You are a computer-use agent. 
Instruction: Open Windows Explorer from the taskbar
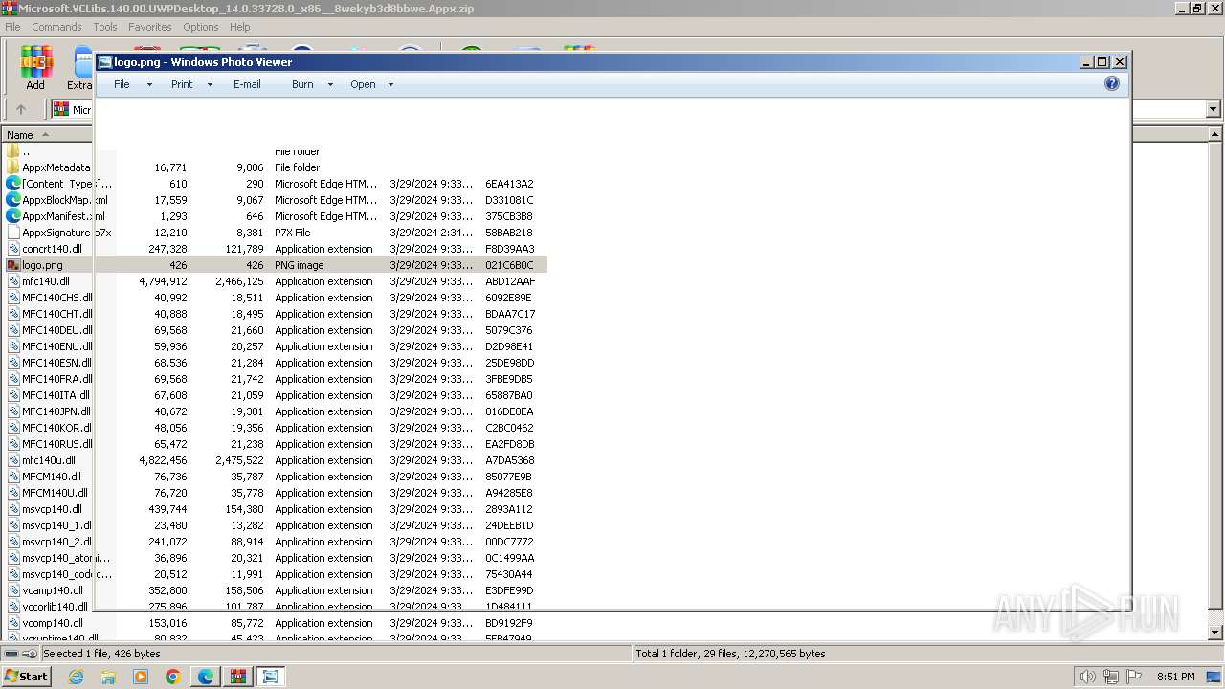(108, 677)
